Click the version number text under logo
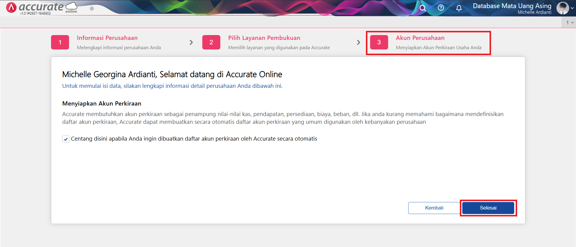The image size is (576, 247). click(35, 13)
